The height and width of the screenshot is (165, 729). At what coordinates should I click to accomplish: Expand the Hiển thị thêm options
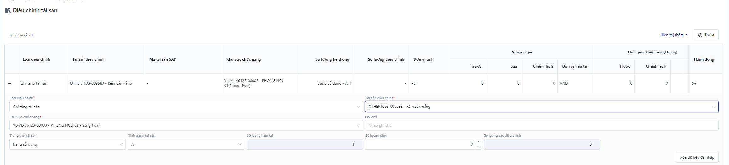[x=674, y=35]
